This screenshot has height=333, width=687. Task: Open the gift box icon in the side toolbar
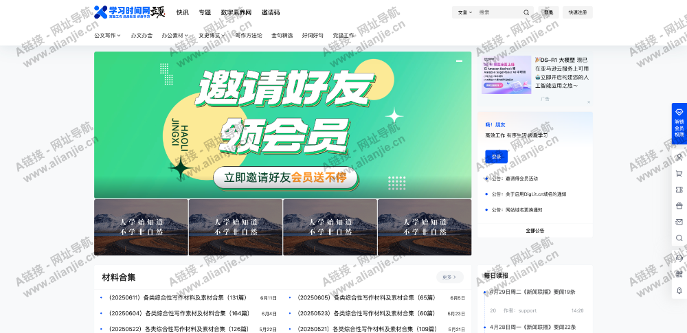[679, 205]
